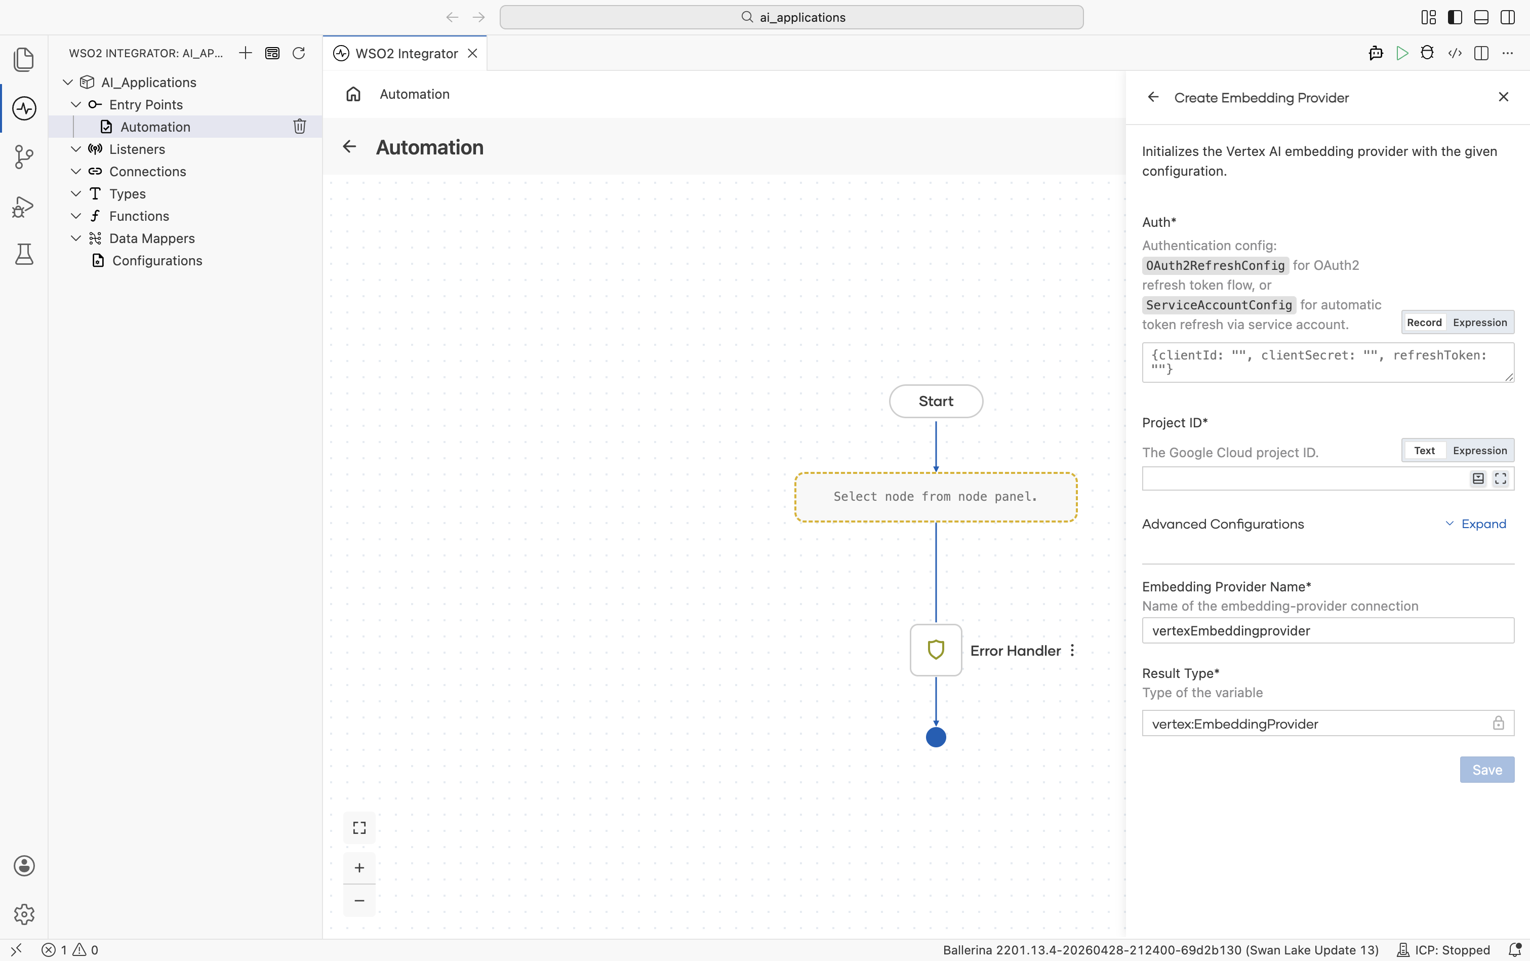Add new artifact with plus icon
This screenshot has height=961, width=1530.
tap(245, 53)
